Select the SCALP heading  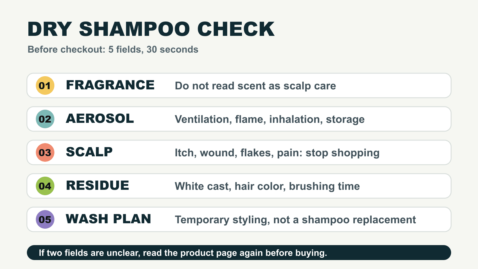(x=89, y=152)
